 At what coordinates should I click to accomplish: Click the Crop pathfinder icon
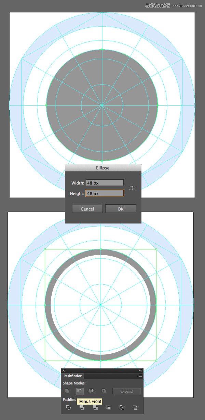coord(109,407)
